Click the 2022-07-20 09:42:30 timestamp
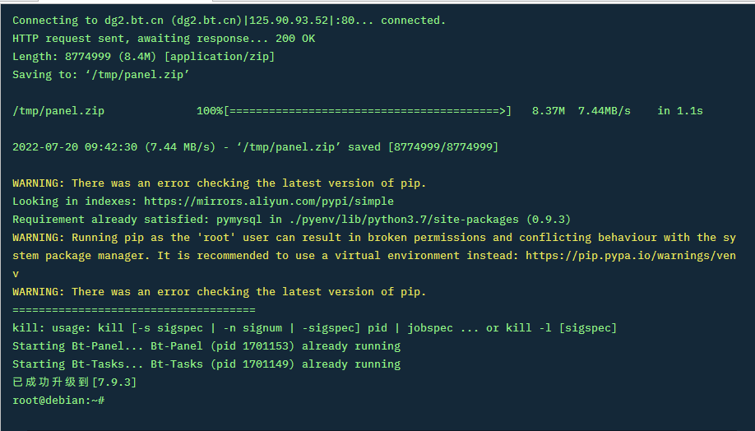 pos(75,147)
